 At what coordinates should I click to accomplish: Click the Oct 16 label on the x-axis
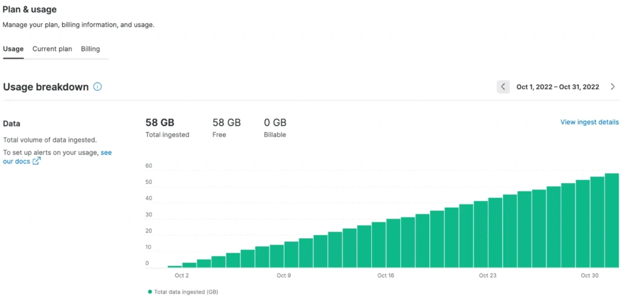pyautogui.click(x=386, y=276)
